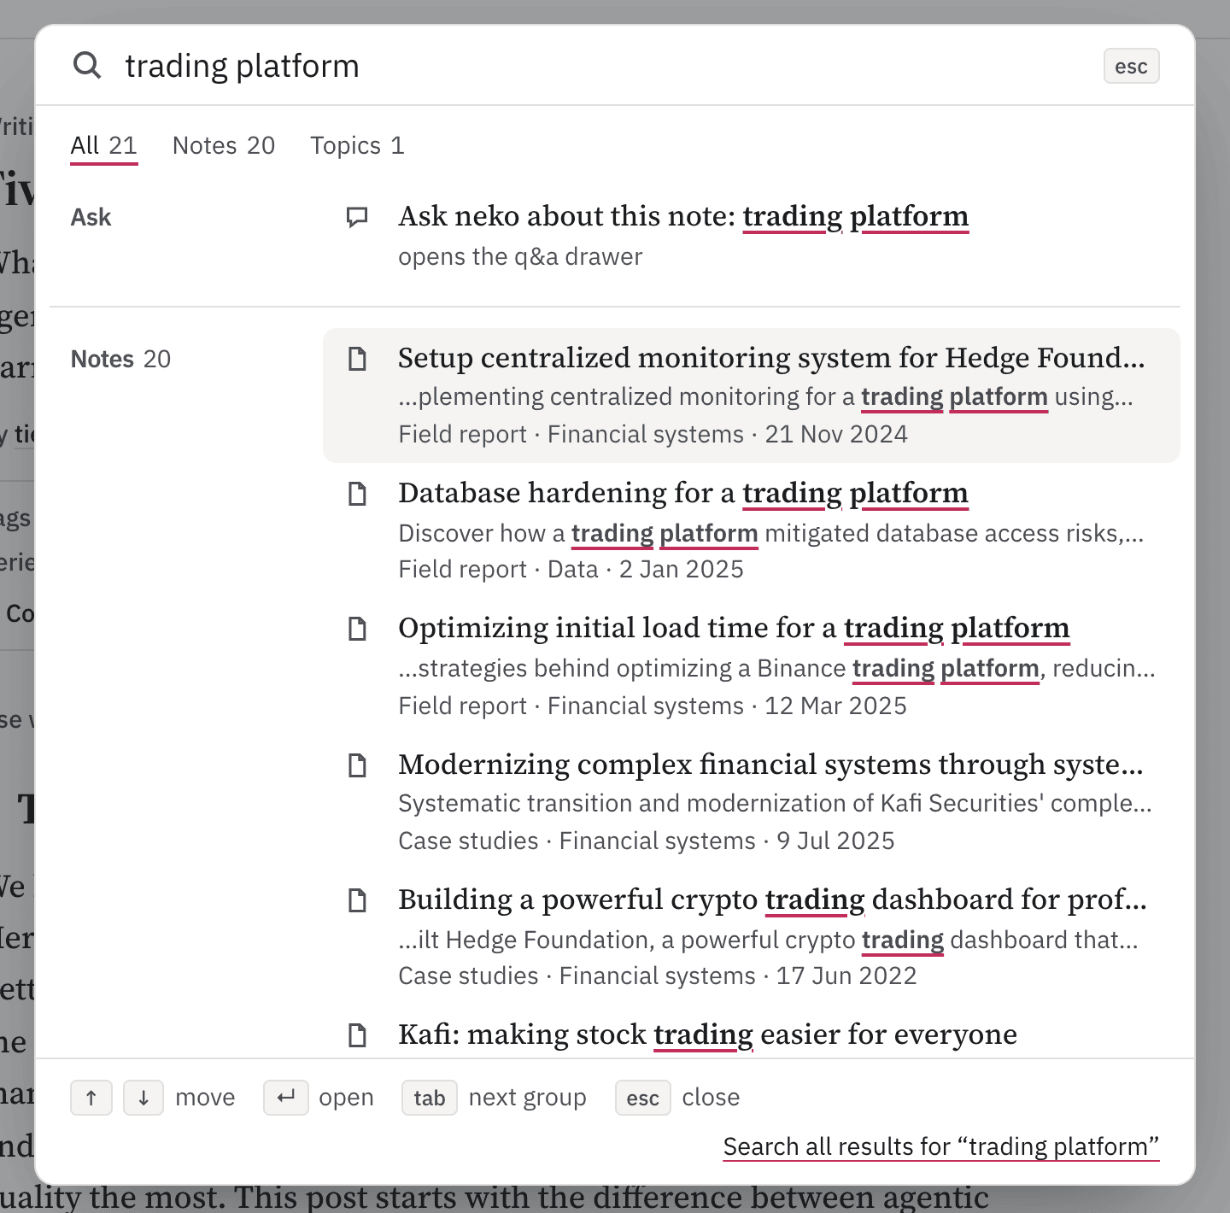Select the All 21 tab

(x=104, y=146)
